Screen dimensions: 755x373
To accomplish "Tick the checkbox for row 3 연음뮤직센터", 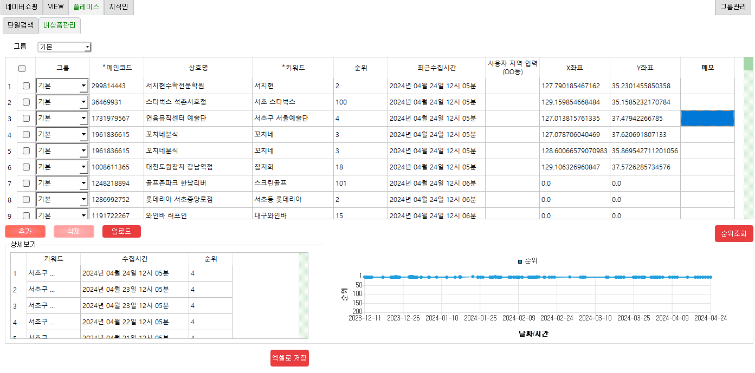I will [26, 118].
